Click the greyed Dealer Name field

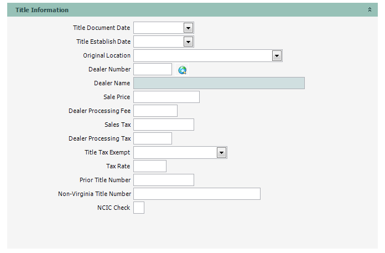218,83
